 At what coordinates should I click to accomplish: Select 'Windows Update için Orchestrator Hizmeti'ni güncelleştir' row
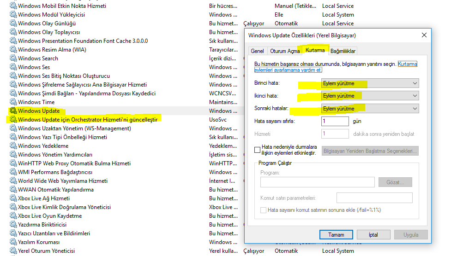[x=88, y=119]
